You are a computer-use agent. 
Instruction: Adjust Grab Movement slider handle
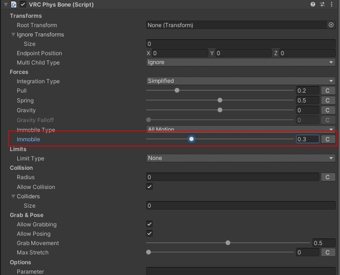click(x=228, y=243)
